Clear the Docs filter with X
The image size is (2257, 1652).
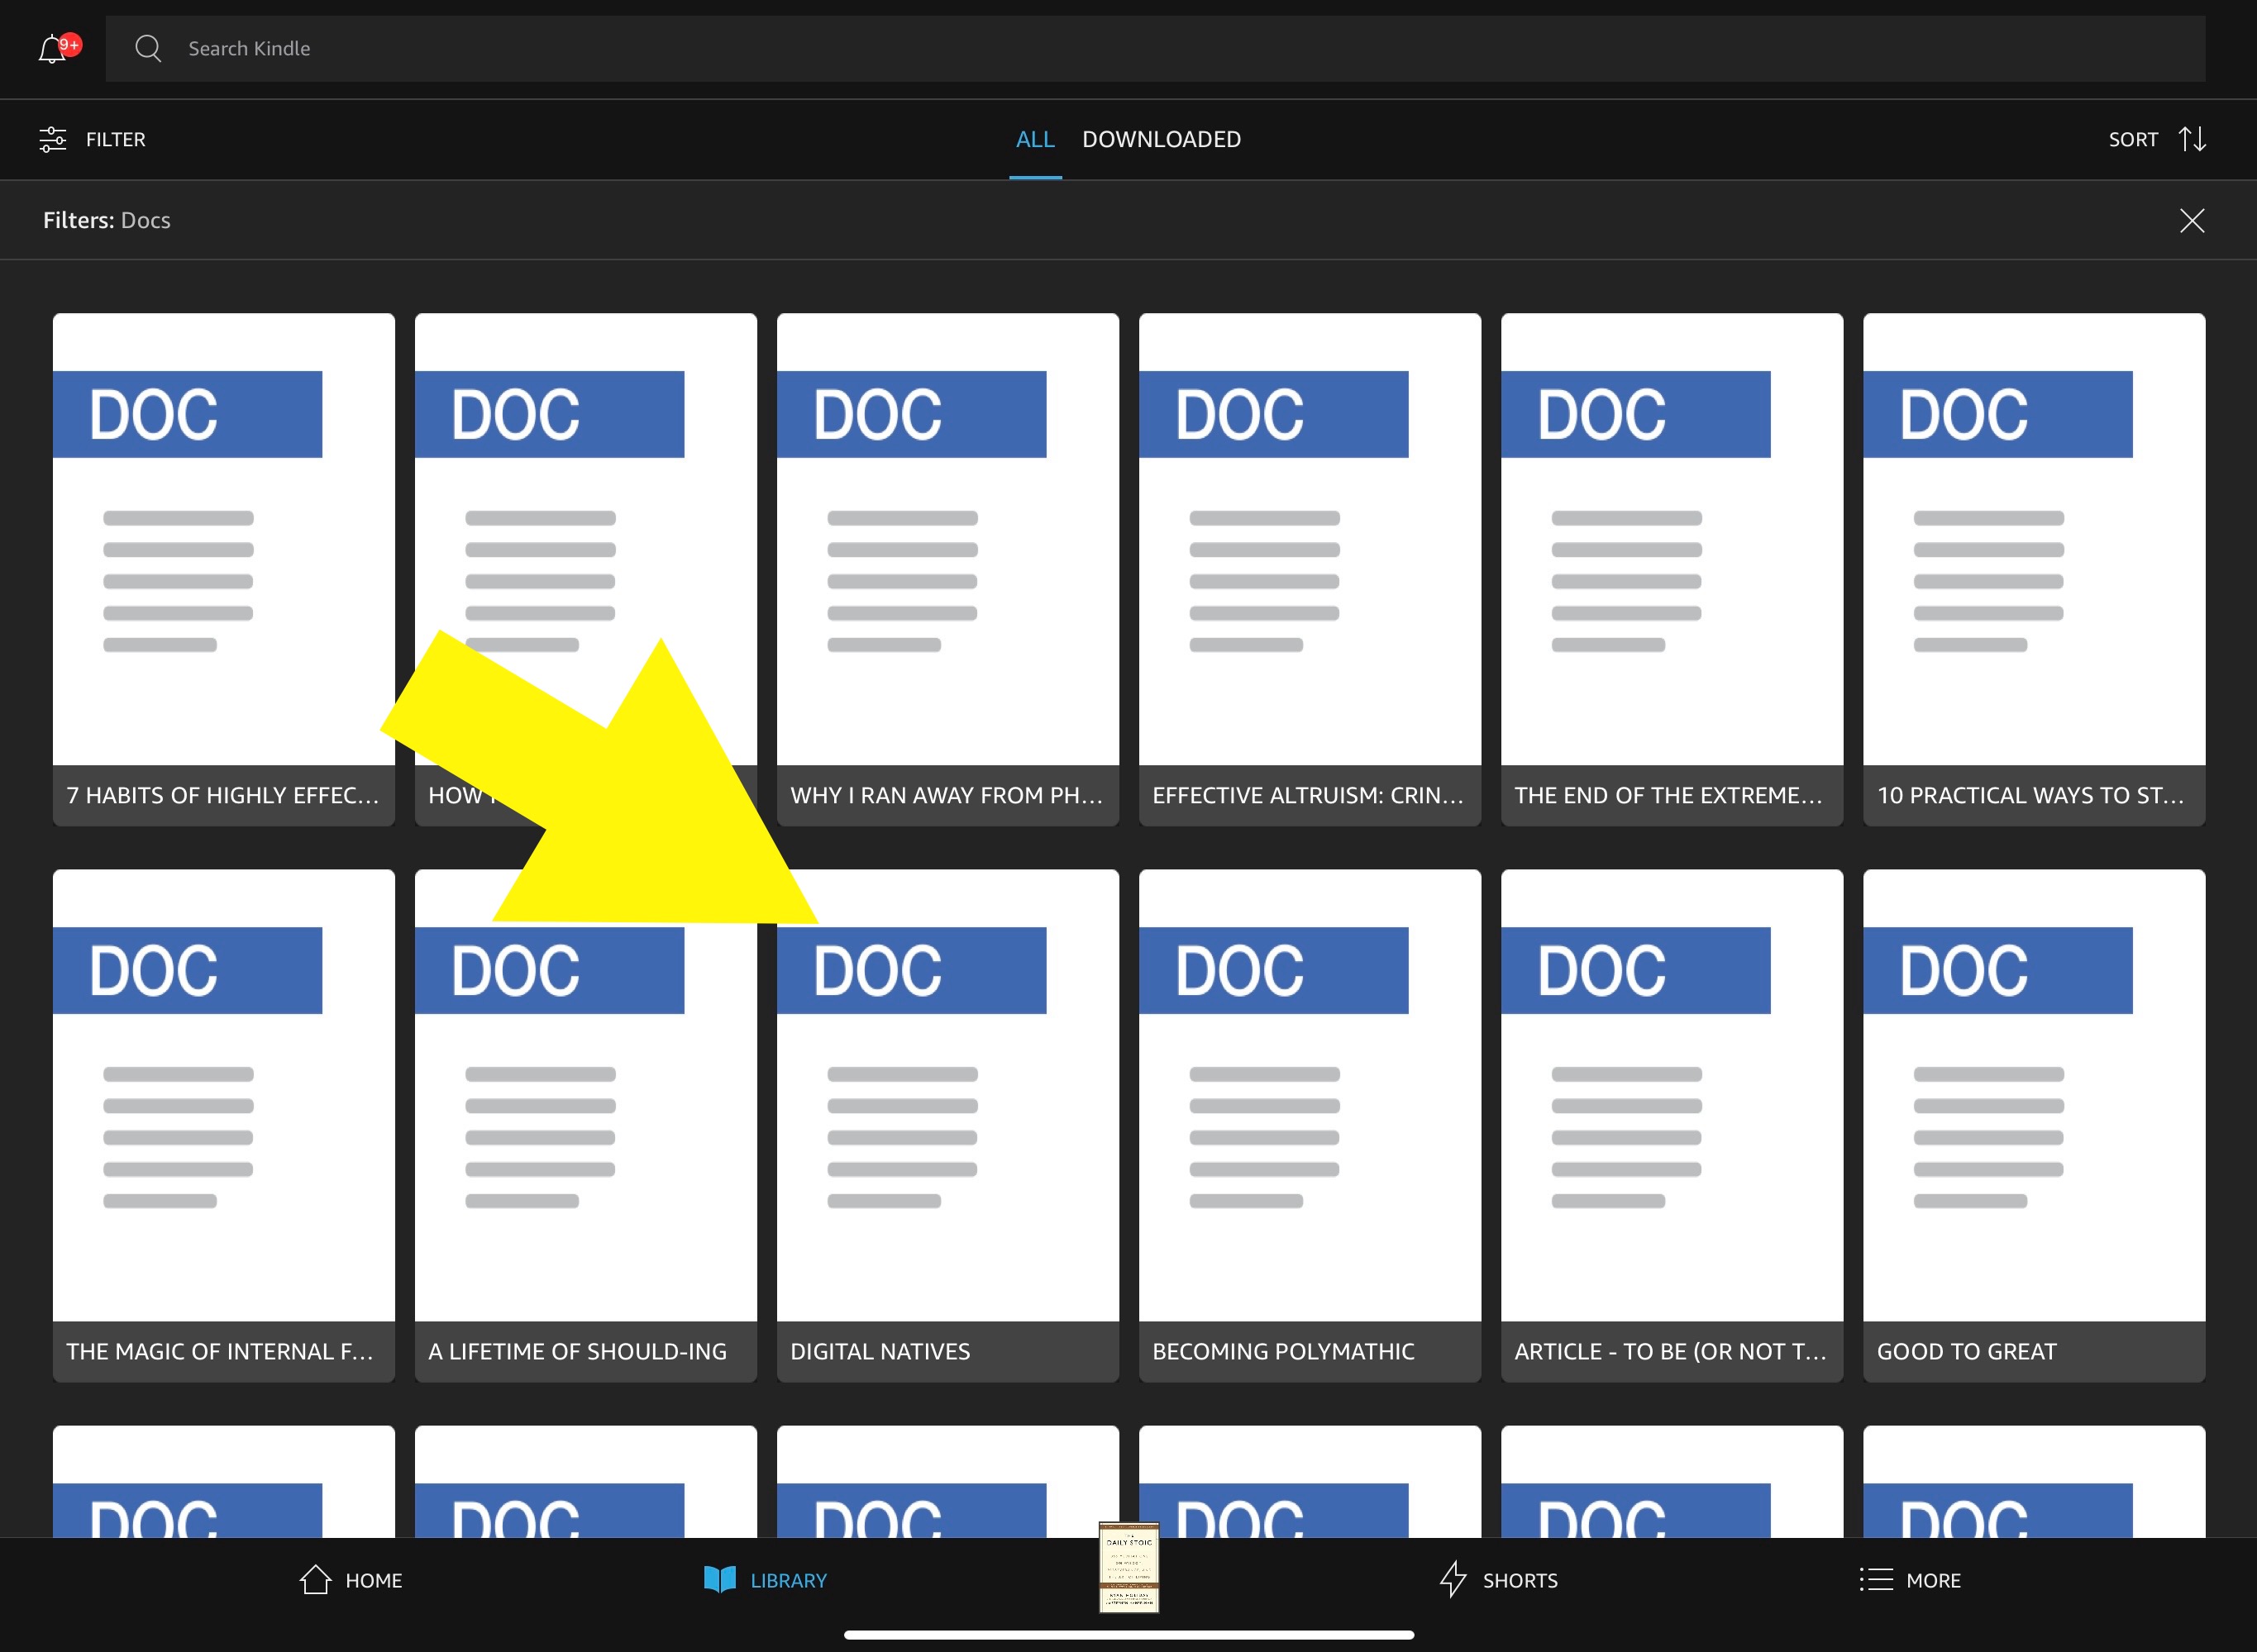click(x=2191, y=220)
